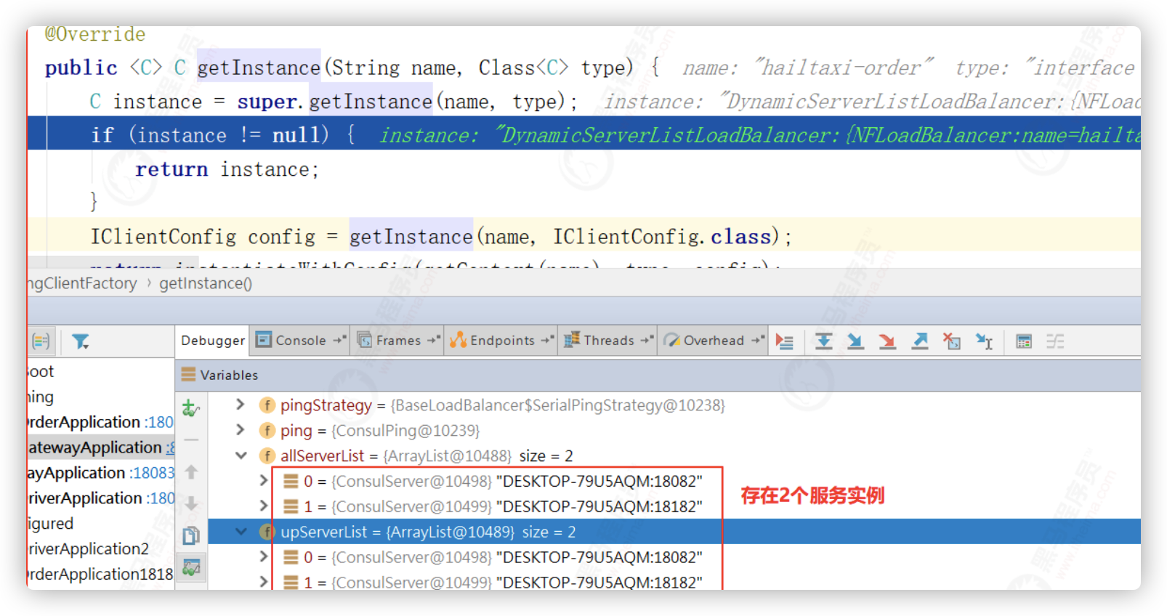The width and height of the screenshot is (1167, 616).
Task: Expand element 1 under upServerList
Action: tap(264, 583)
